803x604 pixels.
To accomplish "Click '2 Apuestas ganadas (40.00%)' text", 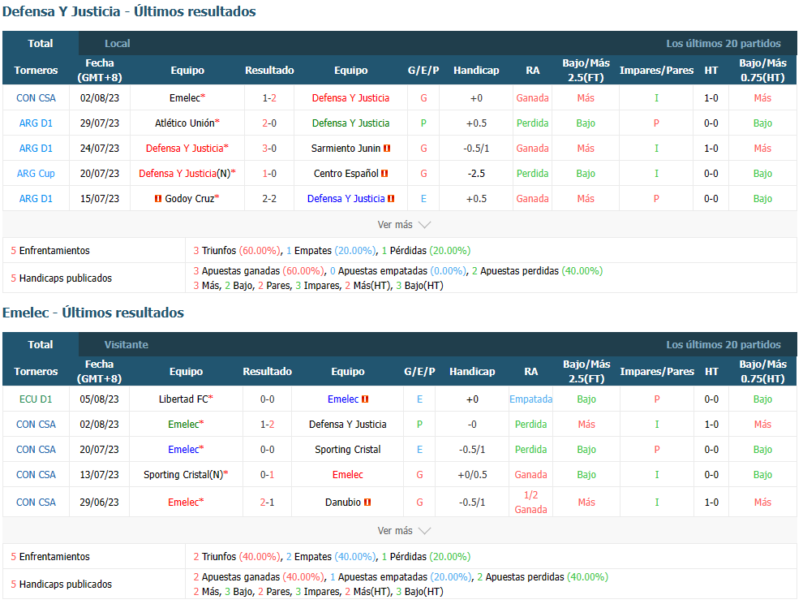I will (x=259, y=577).
